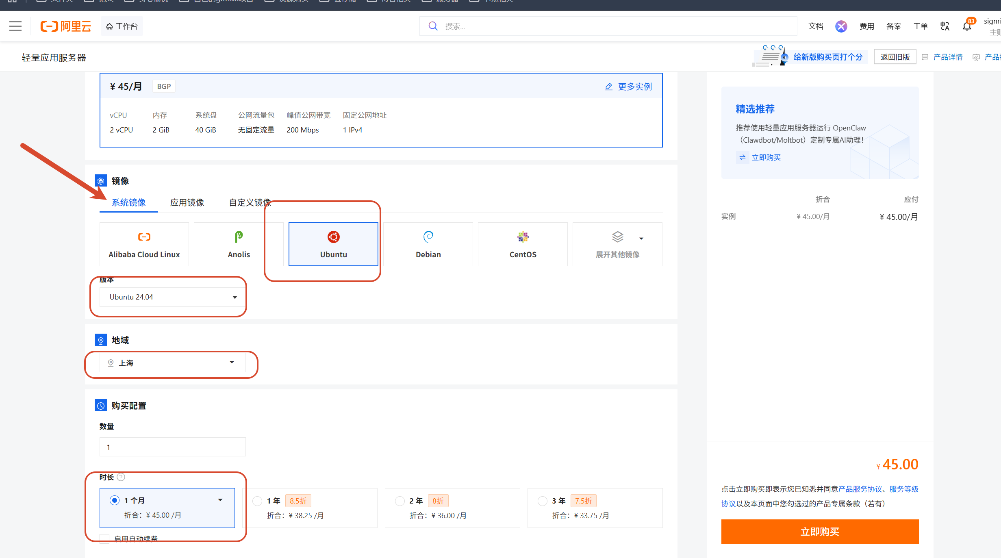This screenshot has height=558, width=1001.
Task: Switch to the 应用镜像 tab
Action: [187, 202]
